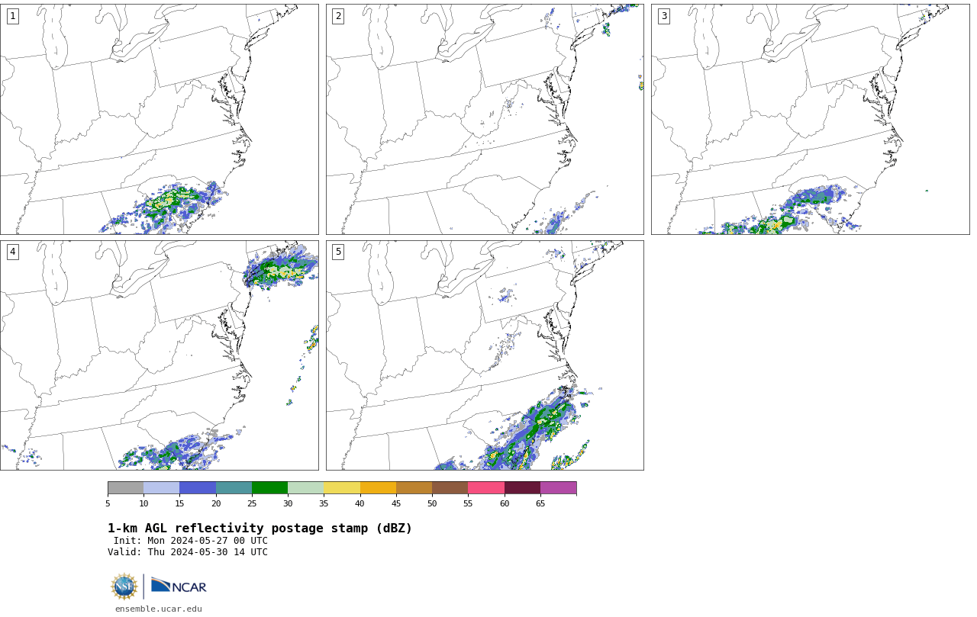Open ensemble member 3 reflectivity map

pos(810,119)
